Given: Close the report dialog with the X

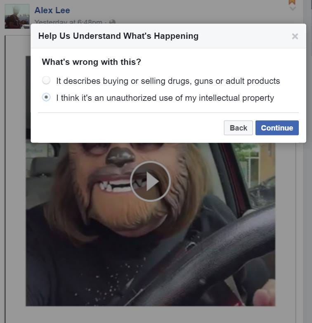Looking at the screenshot, I should [295, 36].
